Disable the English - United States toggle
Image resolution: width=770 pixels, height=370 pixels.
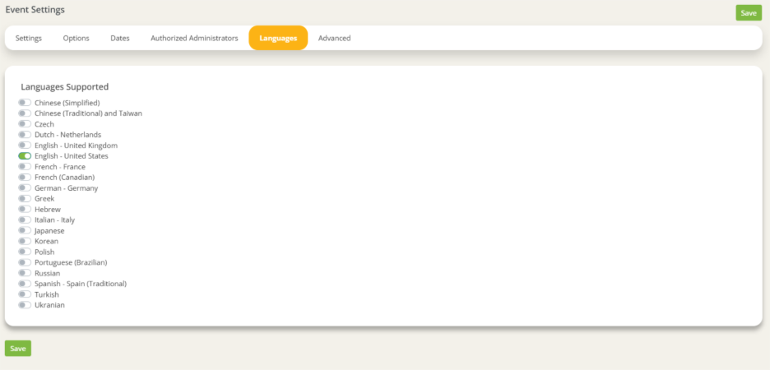(x=25, y=156)
